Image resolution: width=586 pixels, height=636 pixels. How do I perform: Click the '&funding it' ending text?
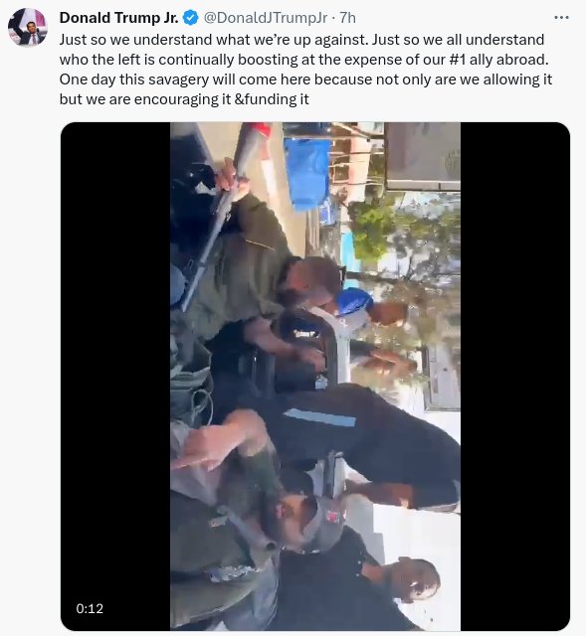272,99
